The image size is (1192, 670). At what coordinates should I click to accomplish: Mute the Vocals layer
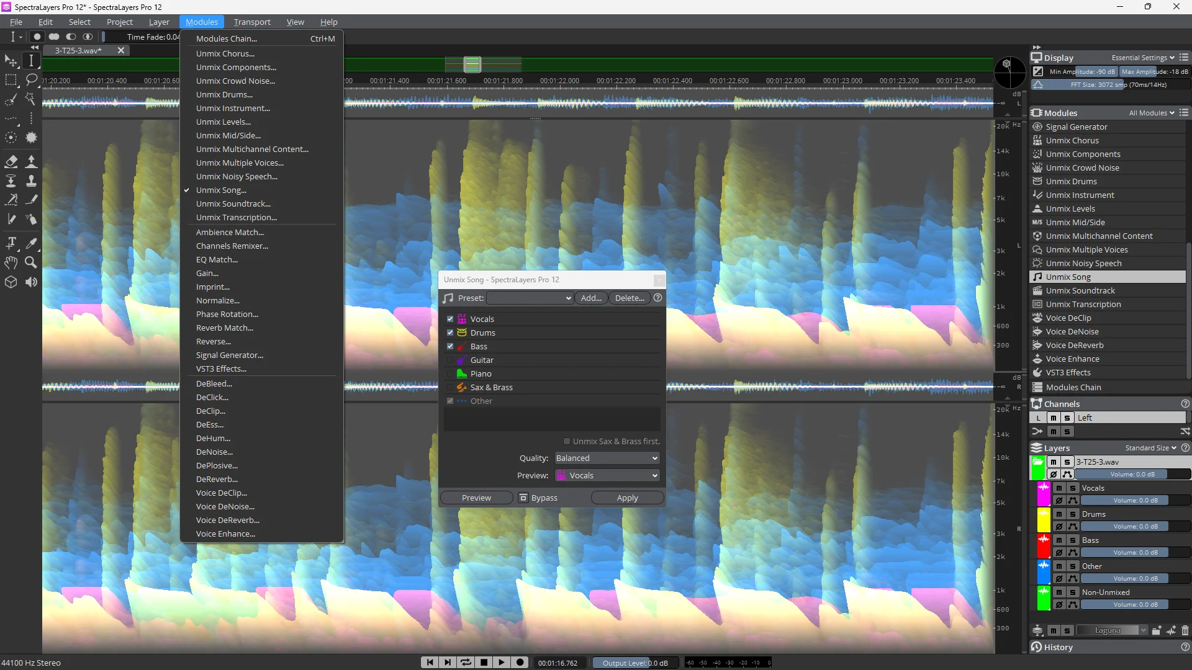coord(1059,488)
